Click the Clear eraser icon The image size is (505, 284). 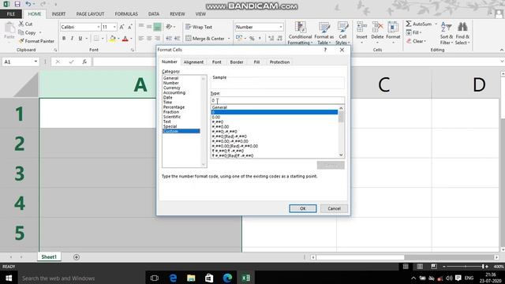tap(409, 41)
